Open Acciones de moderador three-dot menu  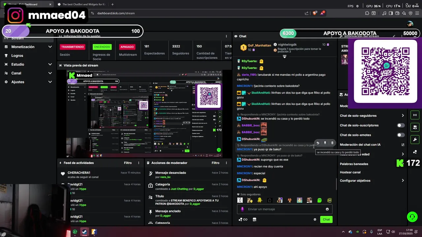tap(226, 163)
